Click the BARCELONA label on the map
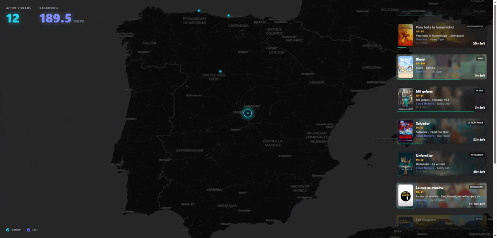497x238 pixels. 376,82
